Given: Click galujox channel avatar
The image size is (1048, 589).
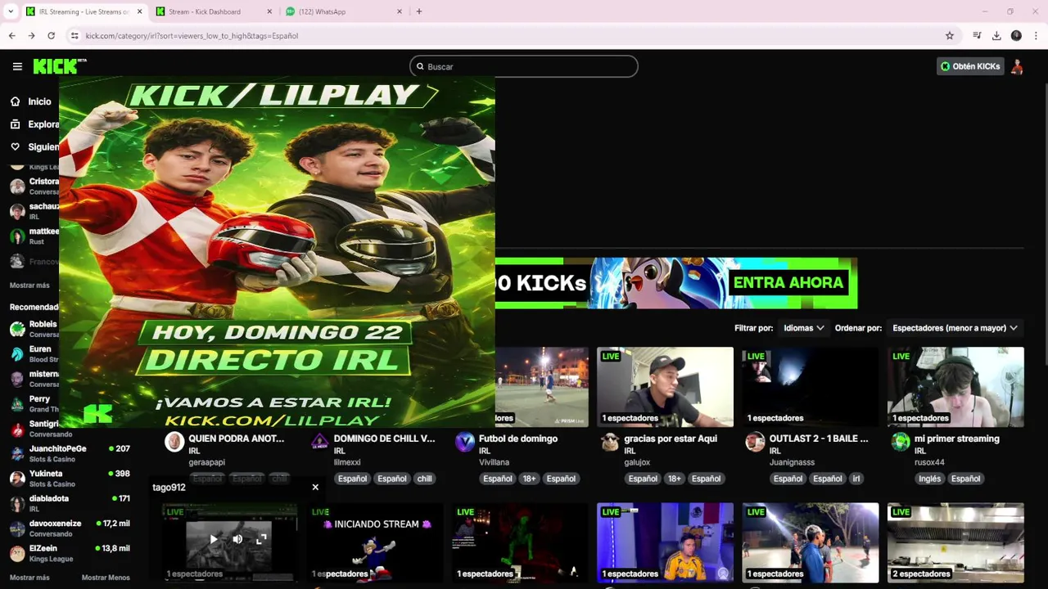Looking at the screenshot, I should [610, 443].
